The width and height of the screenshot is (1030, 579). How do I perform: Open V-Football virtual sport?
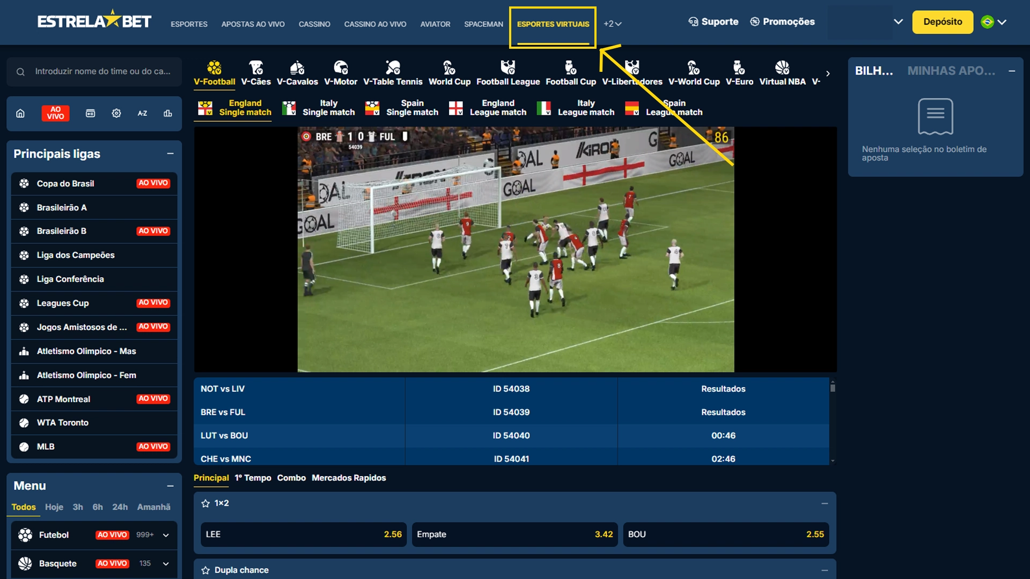tap(214, 73)
